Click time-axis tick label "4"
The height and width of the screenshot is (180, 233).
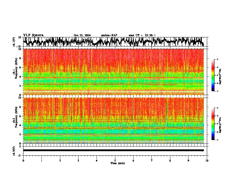(96, 161)
